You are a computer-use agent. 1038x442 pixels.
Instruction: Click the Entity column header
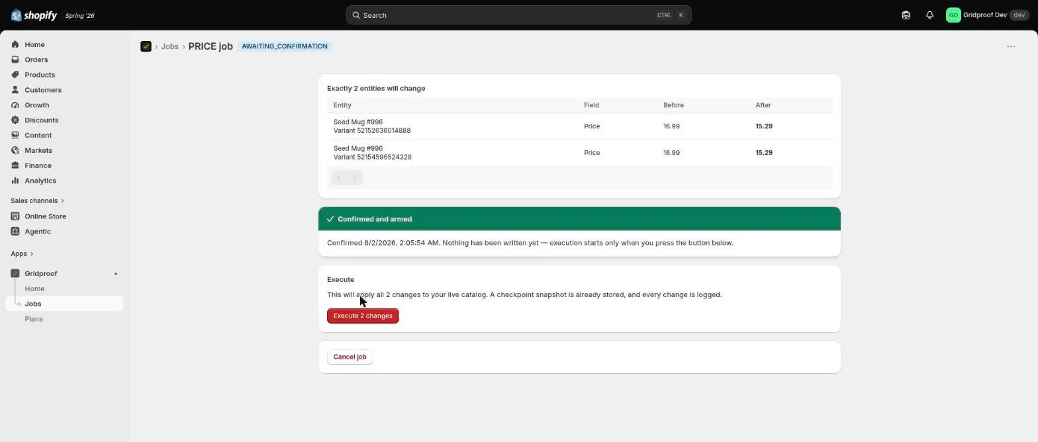point(342,105)
